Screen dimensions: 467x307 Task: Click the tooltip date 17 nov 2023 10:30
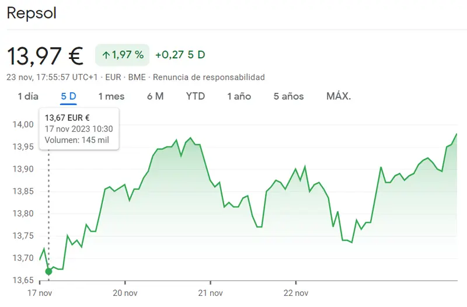79,129
